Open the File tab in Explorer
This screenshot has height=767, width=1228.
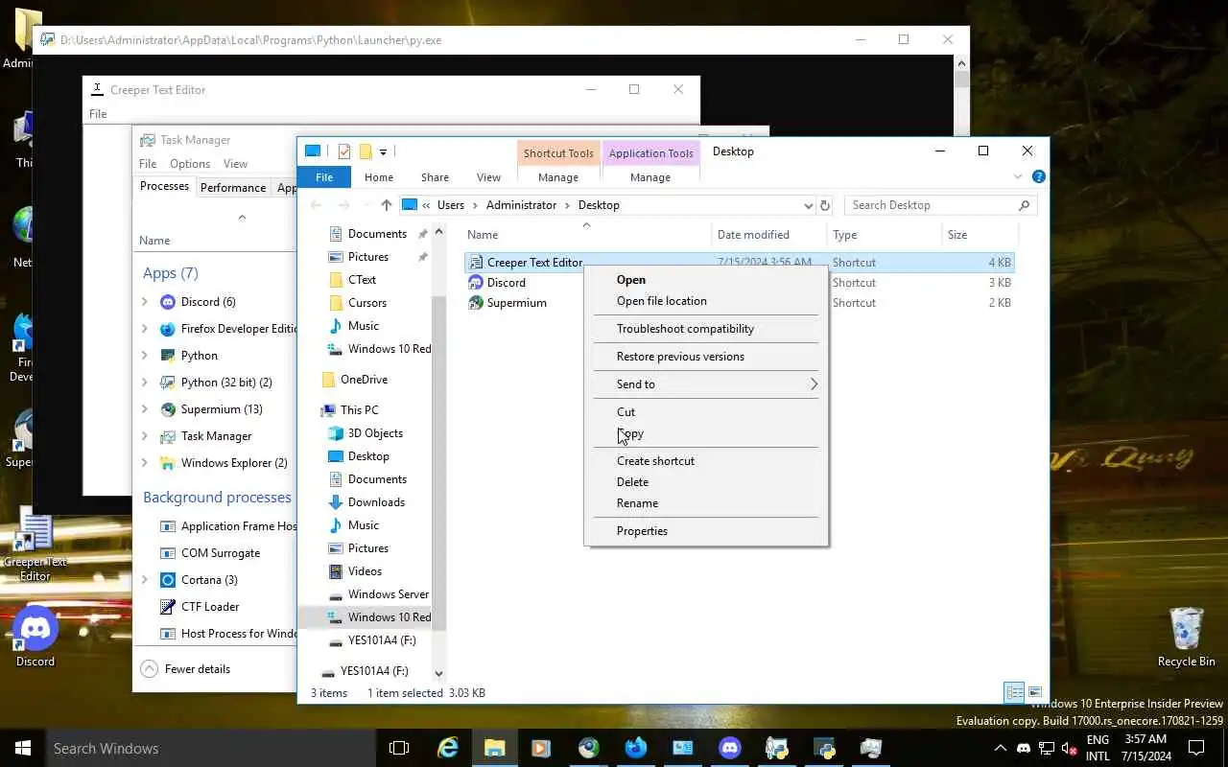tap(324, 177)
